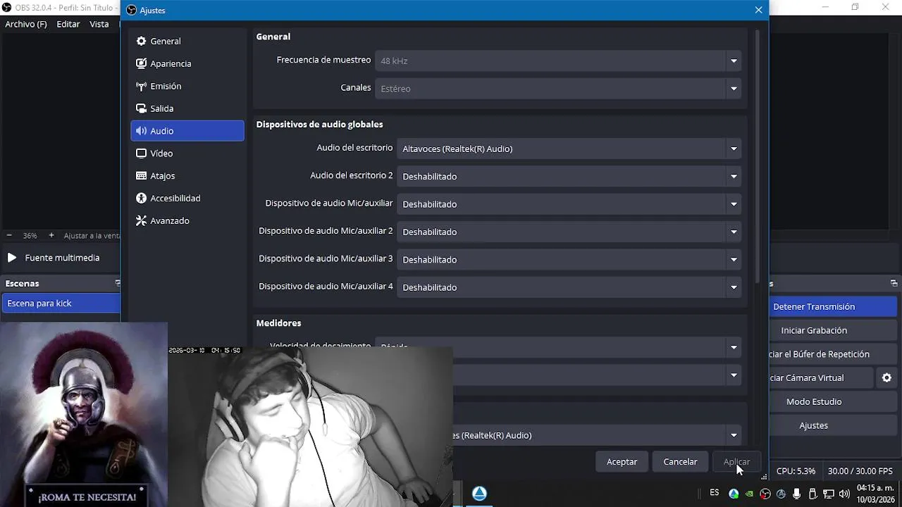
Task: Click the microphone tray icon
Action: tap(796, 494)
